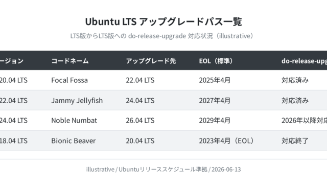Click the コードネーム column header
Screen dimensions: 327x184
pos(70,61)
